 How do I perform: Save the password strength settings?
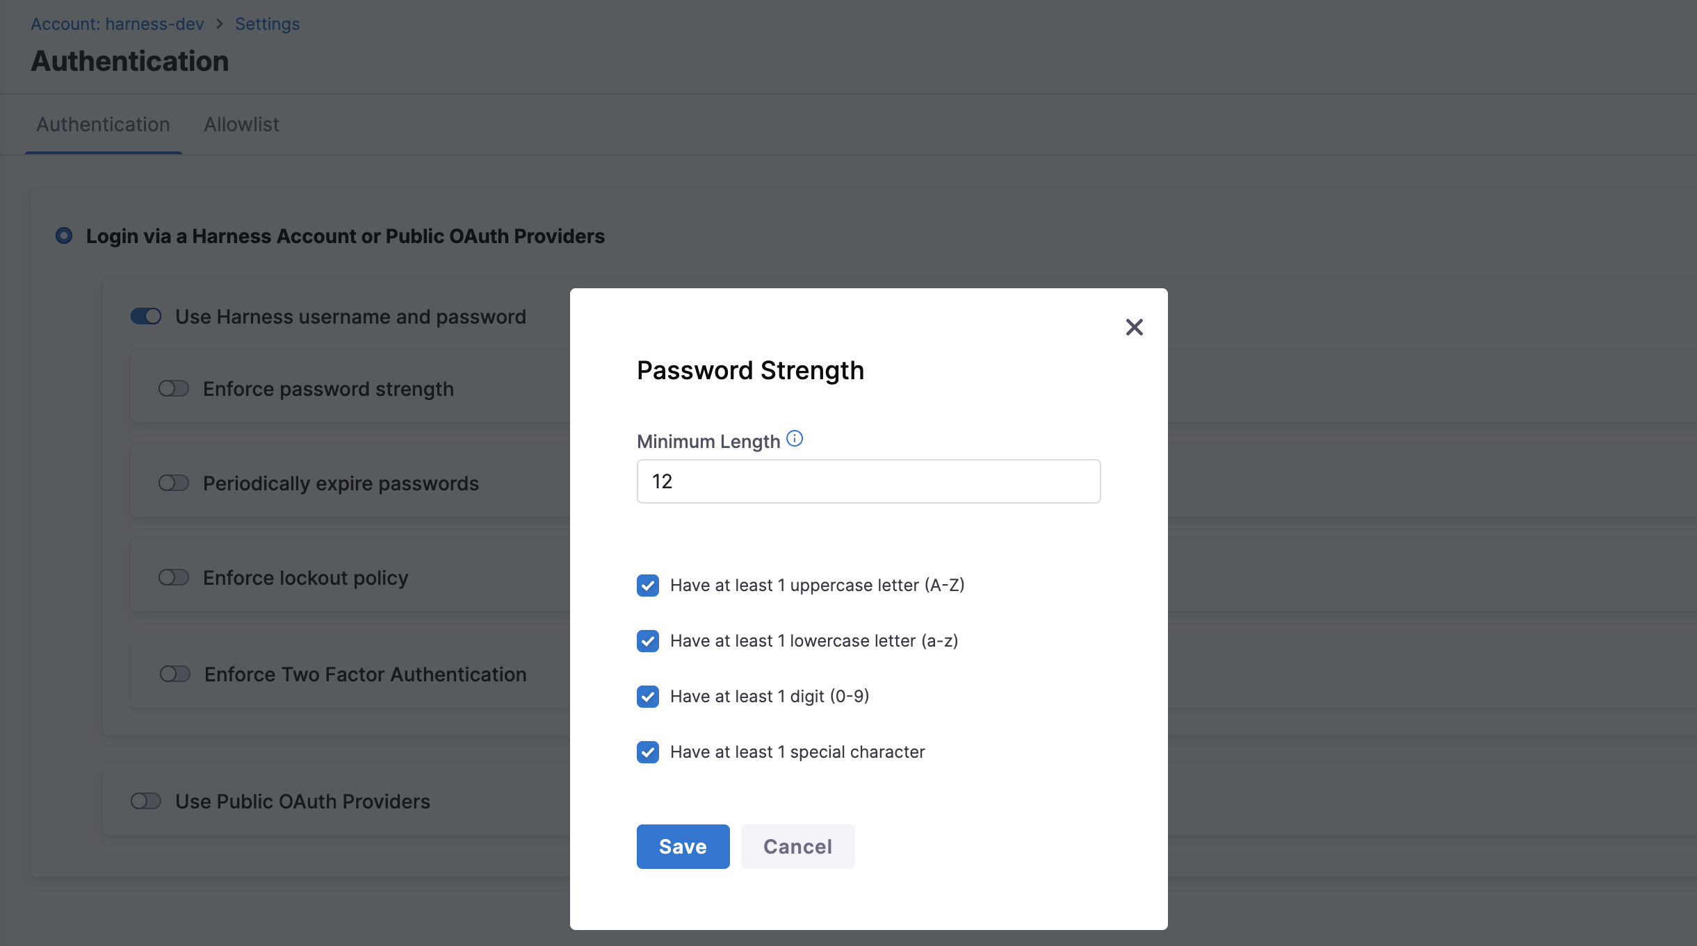(x=683, y=847)
